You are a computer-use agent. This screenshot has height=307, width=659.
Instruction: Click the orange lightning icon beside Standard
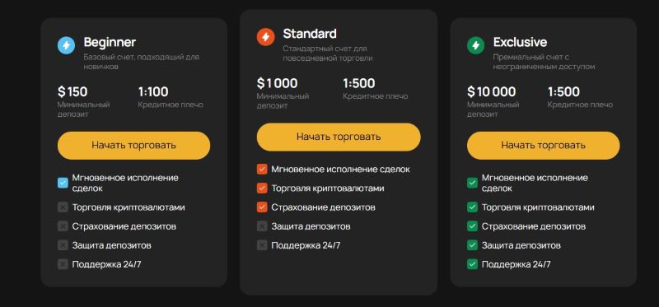265,36
